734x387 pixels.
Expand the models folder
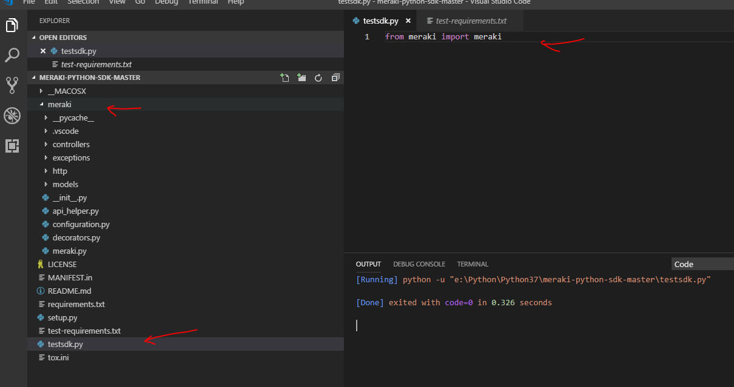click(65, 184)
